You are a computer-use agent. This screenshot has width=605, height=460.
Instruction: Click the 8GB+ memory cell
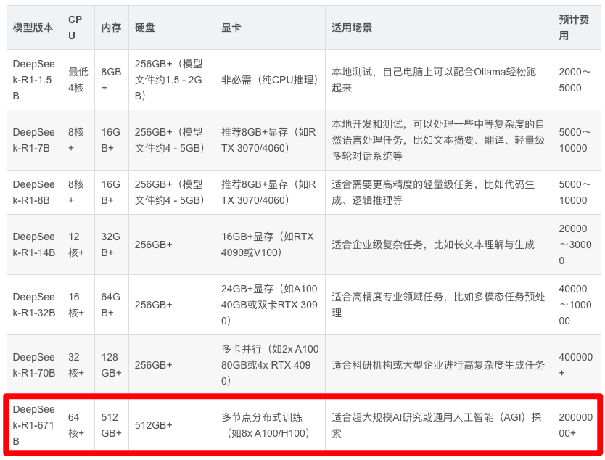pyautogui.click(x=112, y=80)
